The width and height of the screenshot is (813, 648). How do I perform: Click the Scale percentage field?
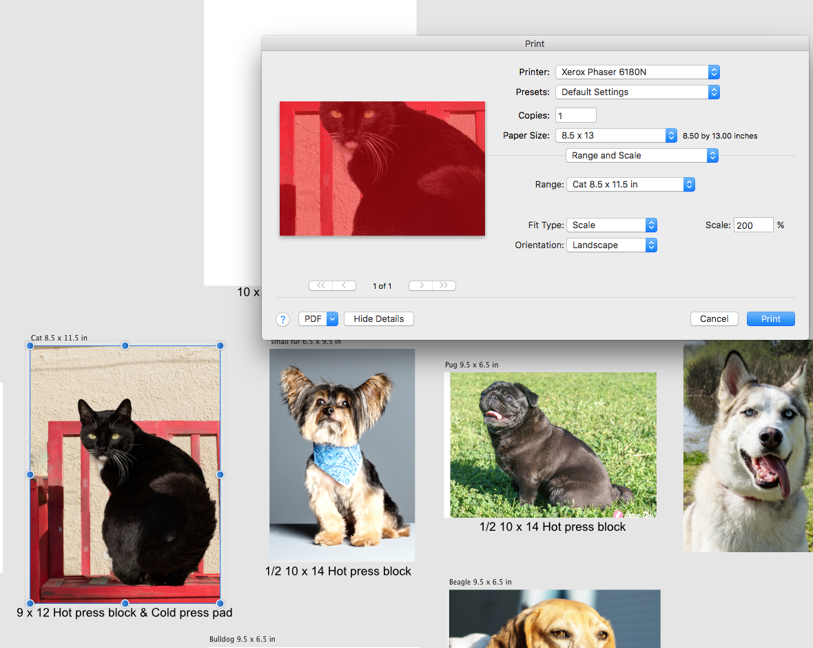[753, 225]
